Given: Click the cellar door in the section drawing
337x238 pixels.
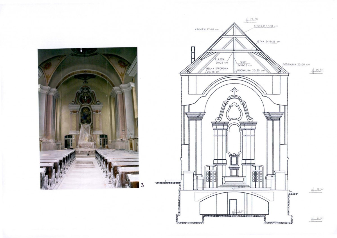Looking at the screenshot, I should click(x=233, y=207).
